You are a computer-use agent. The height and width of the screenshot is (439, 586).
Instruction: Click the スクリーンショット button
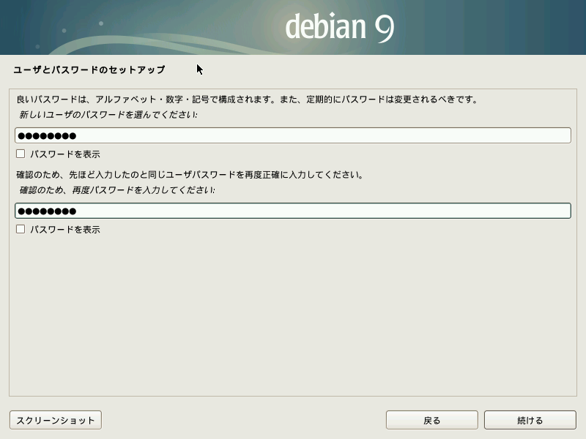56,420
